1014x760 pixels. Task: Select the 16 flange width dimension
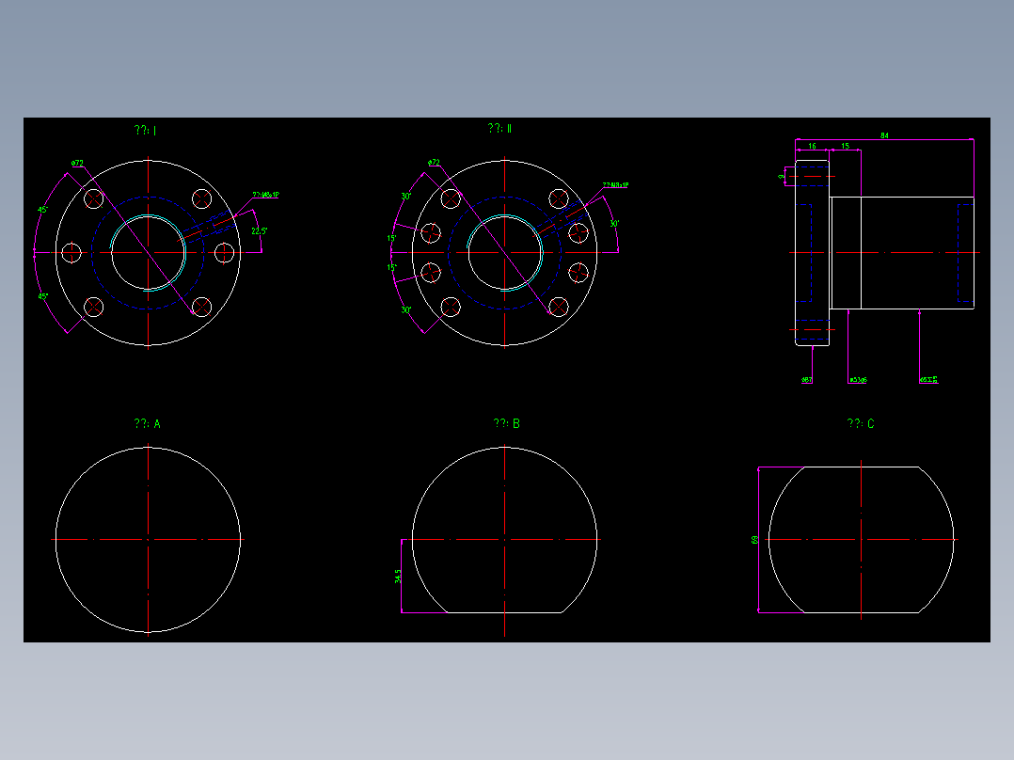[813, 146]
